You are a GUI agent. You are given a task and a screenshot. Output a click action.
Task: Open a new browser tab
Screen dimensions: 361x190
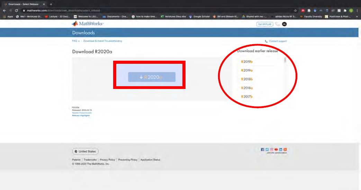(51, 4)
